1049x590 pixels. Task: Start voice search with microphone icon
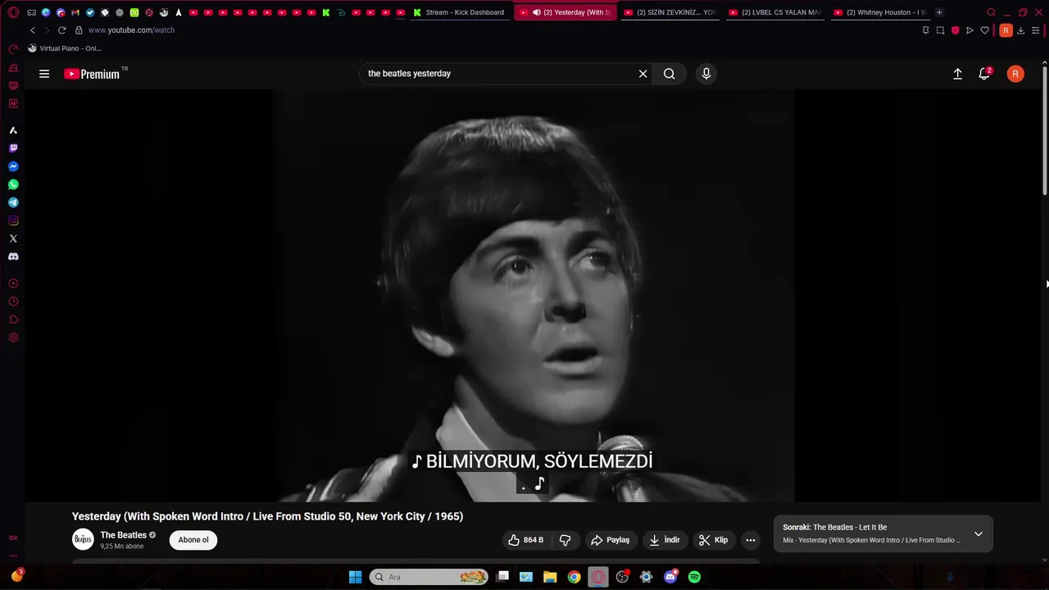pos(706,74)
